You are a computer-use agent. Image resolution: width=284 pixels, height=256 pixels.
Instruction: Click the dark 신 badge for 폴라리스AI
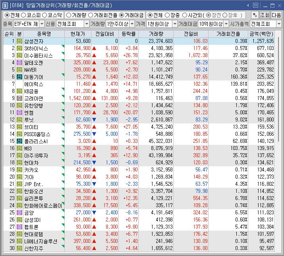pyautogui.click(x=19, y=141)
